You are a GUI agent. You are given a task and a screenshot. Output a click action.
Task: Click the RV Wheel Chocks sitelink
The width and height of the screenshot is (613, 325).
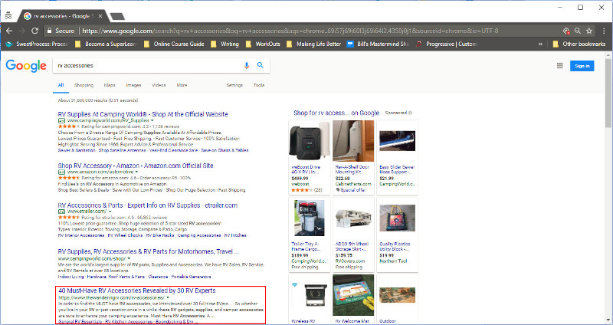pyautogui.click(x=125, y=235)
